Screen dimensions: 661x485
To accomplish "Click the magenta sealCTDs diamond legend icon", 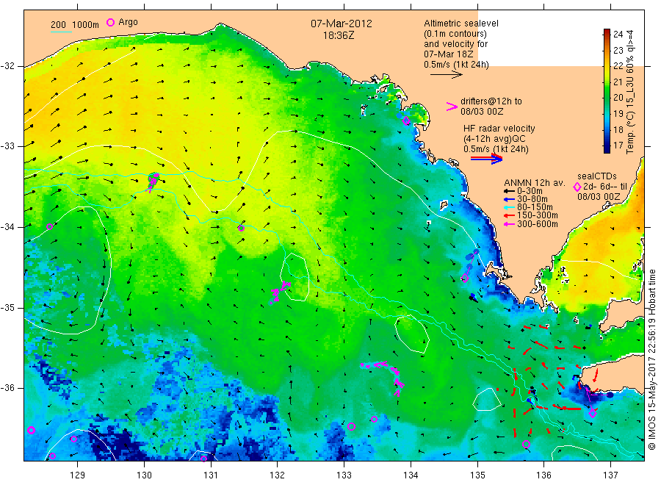I will pyautogui.click(x=577, y=187).
